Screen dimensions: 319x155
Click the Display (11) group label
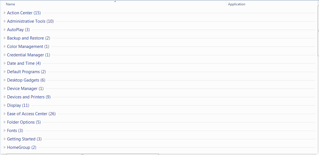click(x=18, y=105)
